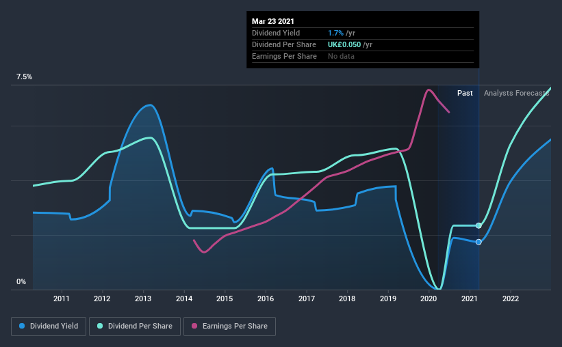Toggle the Dividend Yield legend button
This screenshot has width=562, height=347.
[49, 327]
